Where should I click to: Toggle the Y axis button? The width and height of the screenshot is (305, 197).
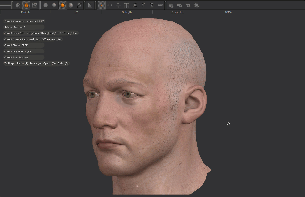pyautogui.click(x=143, y=5)
